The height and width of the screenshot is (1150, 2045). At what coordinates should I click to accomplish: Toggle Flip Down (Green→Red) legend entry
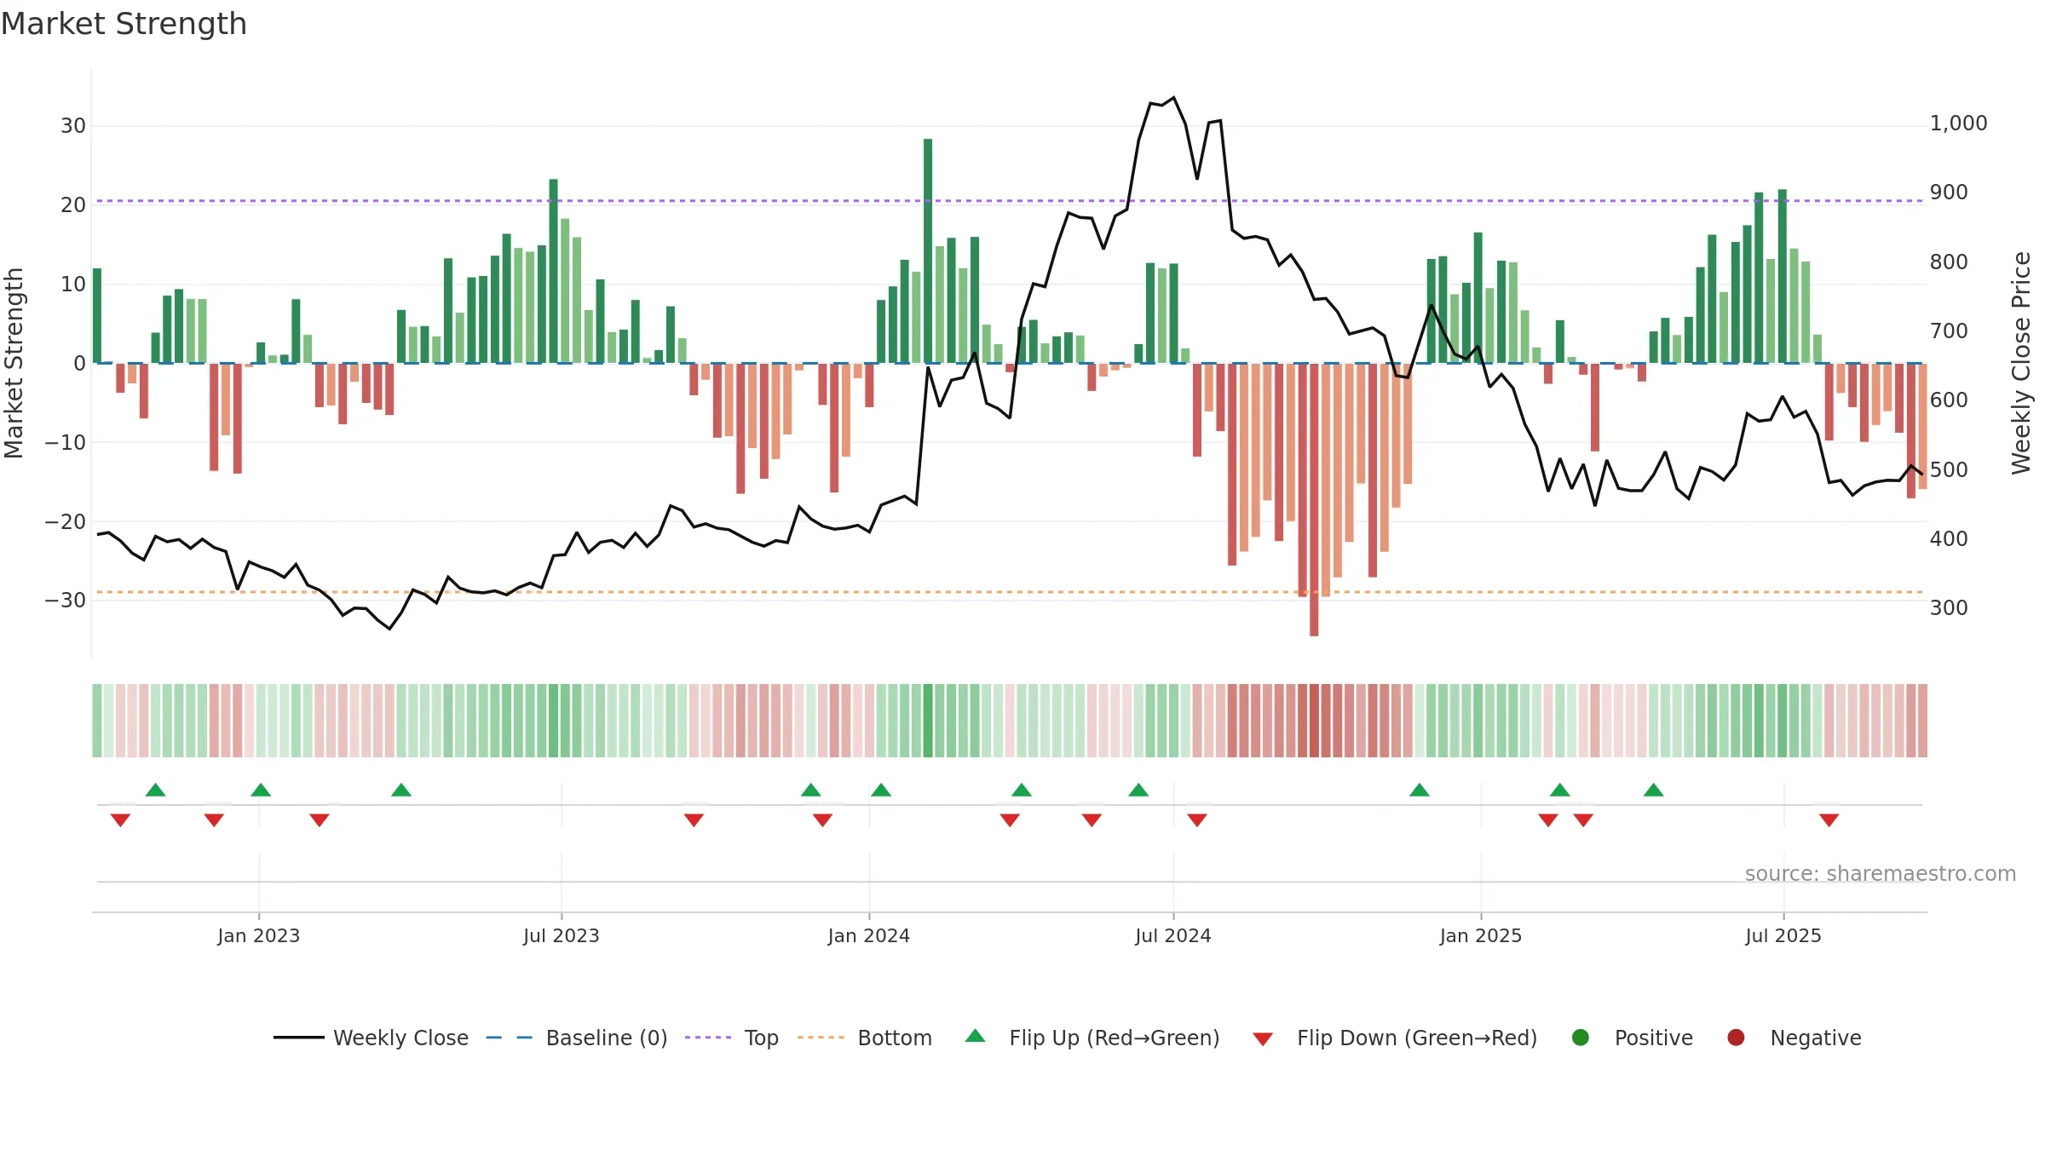[1395, 1038]
